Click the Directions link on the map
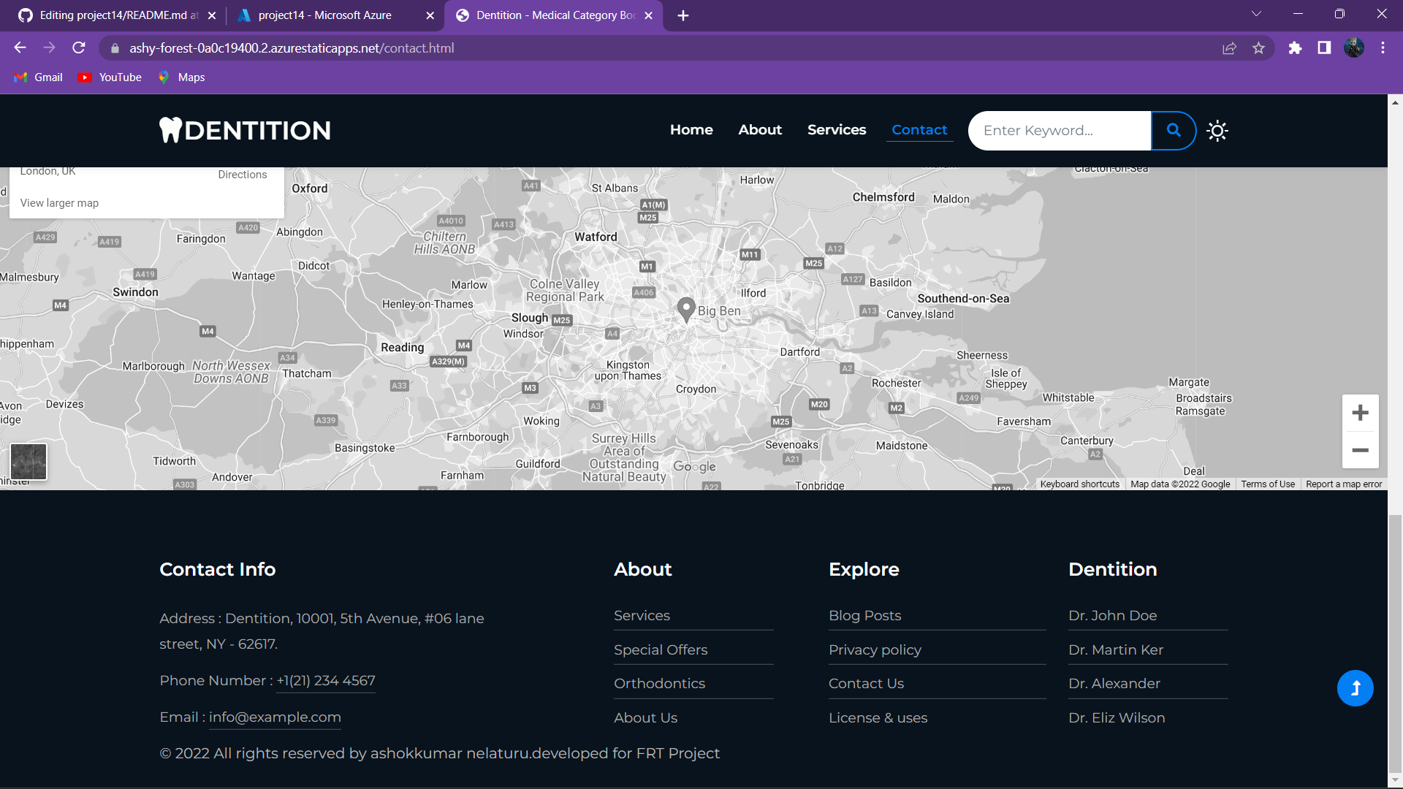 [242, 174]
